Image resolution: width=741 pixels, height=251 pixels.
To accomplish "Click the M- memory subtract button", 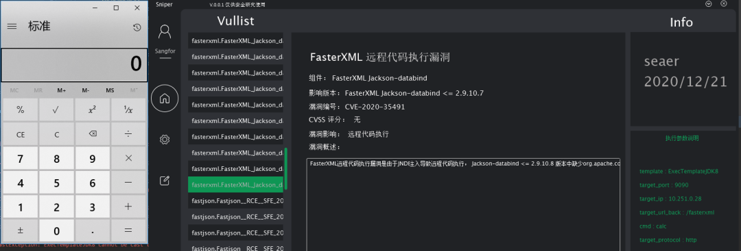I will click(x=86, y=90).
